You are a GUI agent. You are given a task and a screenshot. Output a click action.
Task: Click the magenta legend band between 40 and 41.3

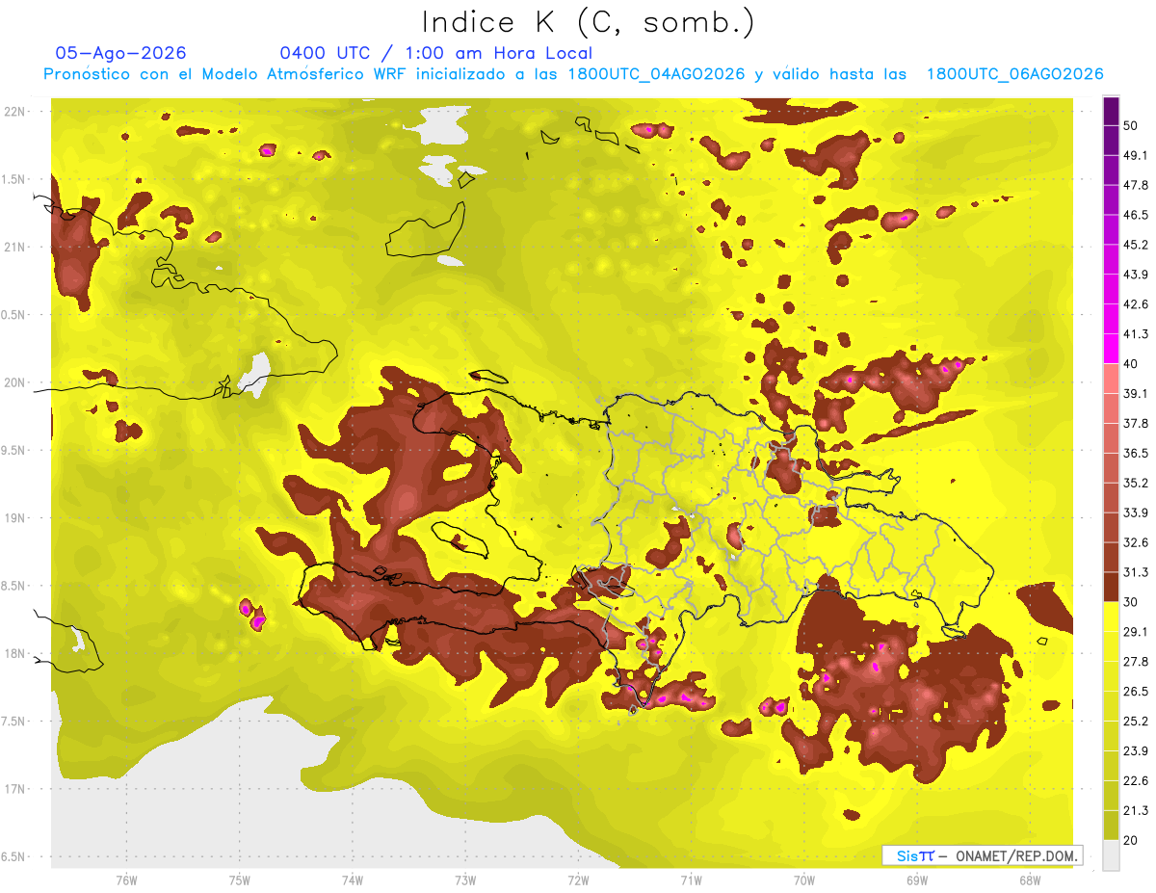tap(1111, 349)
